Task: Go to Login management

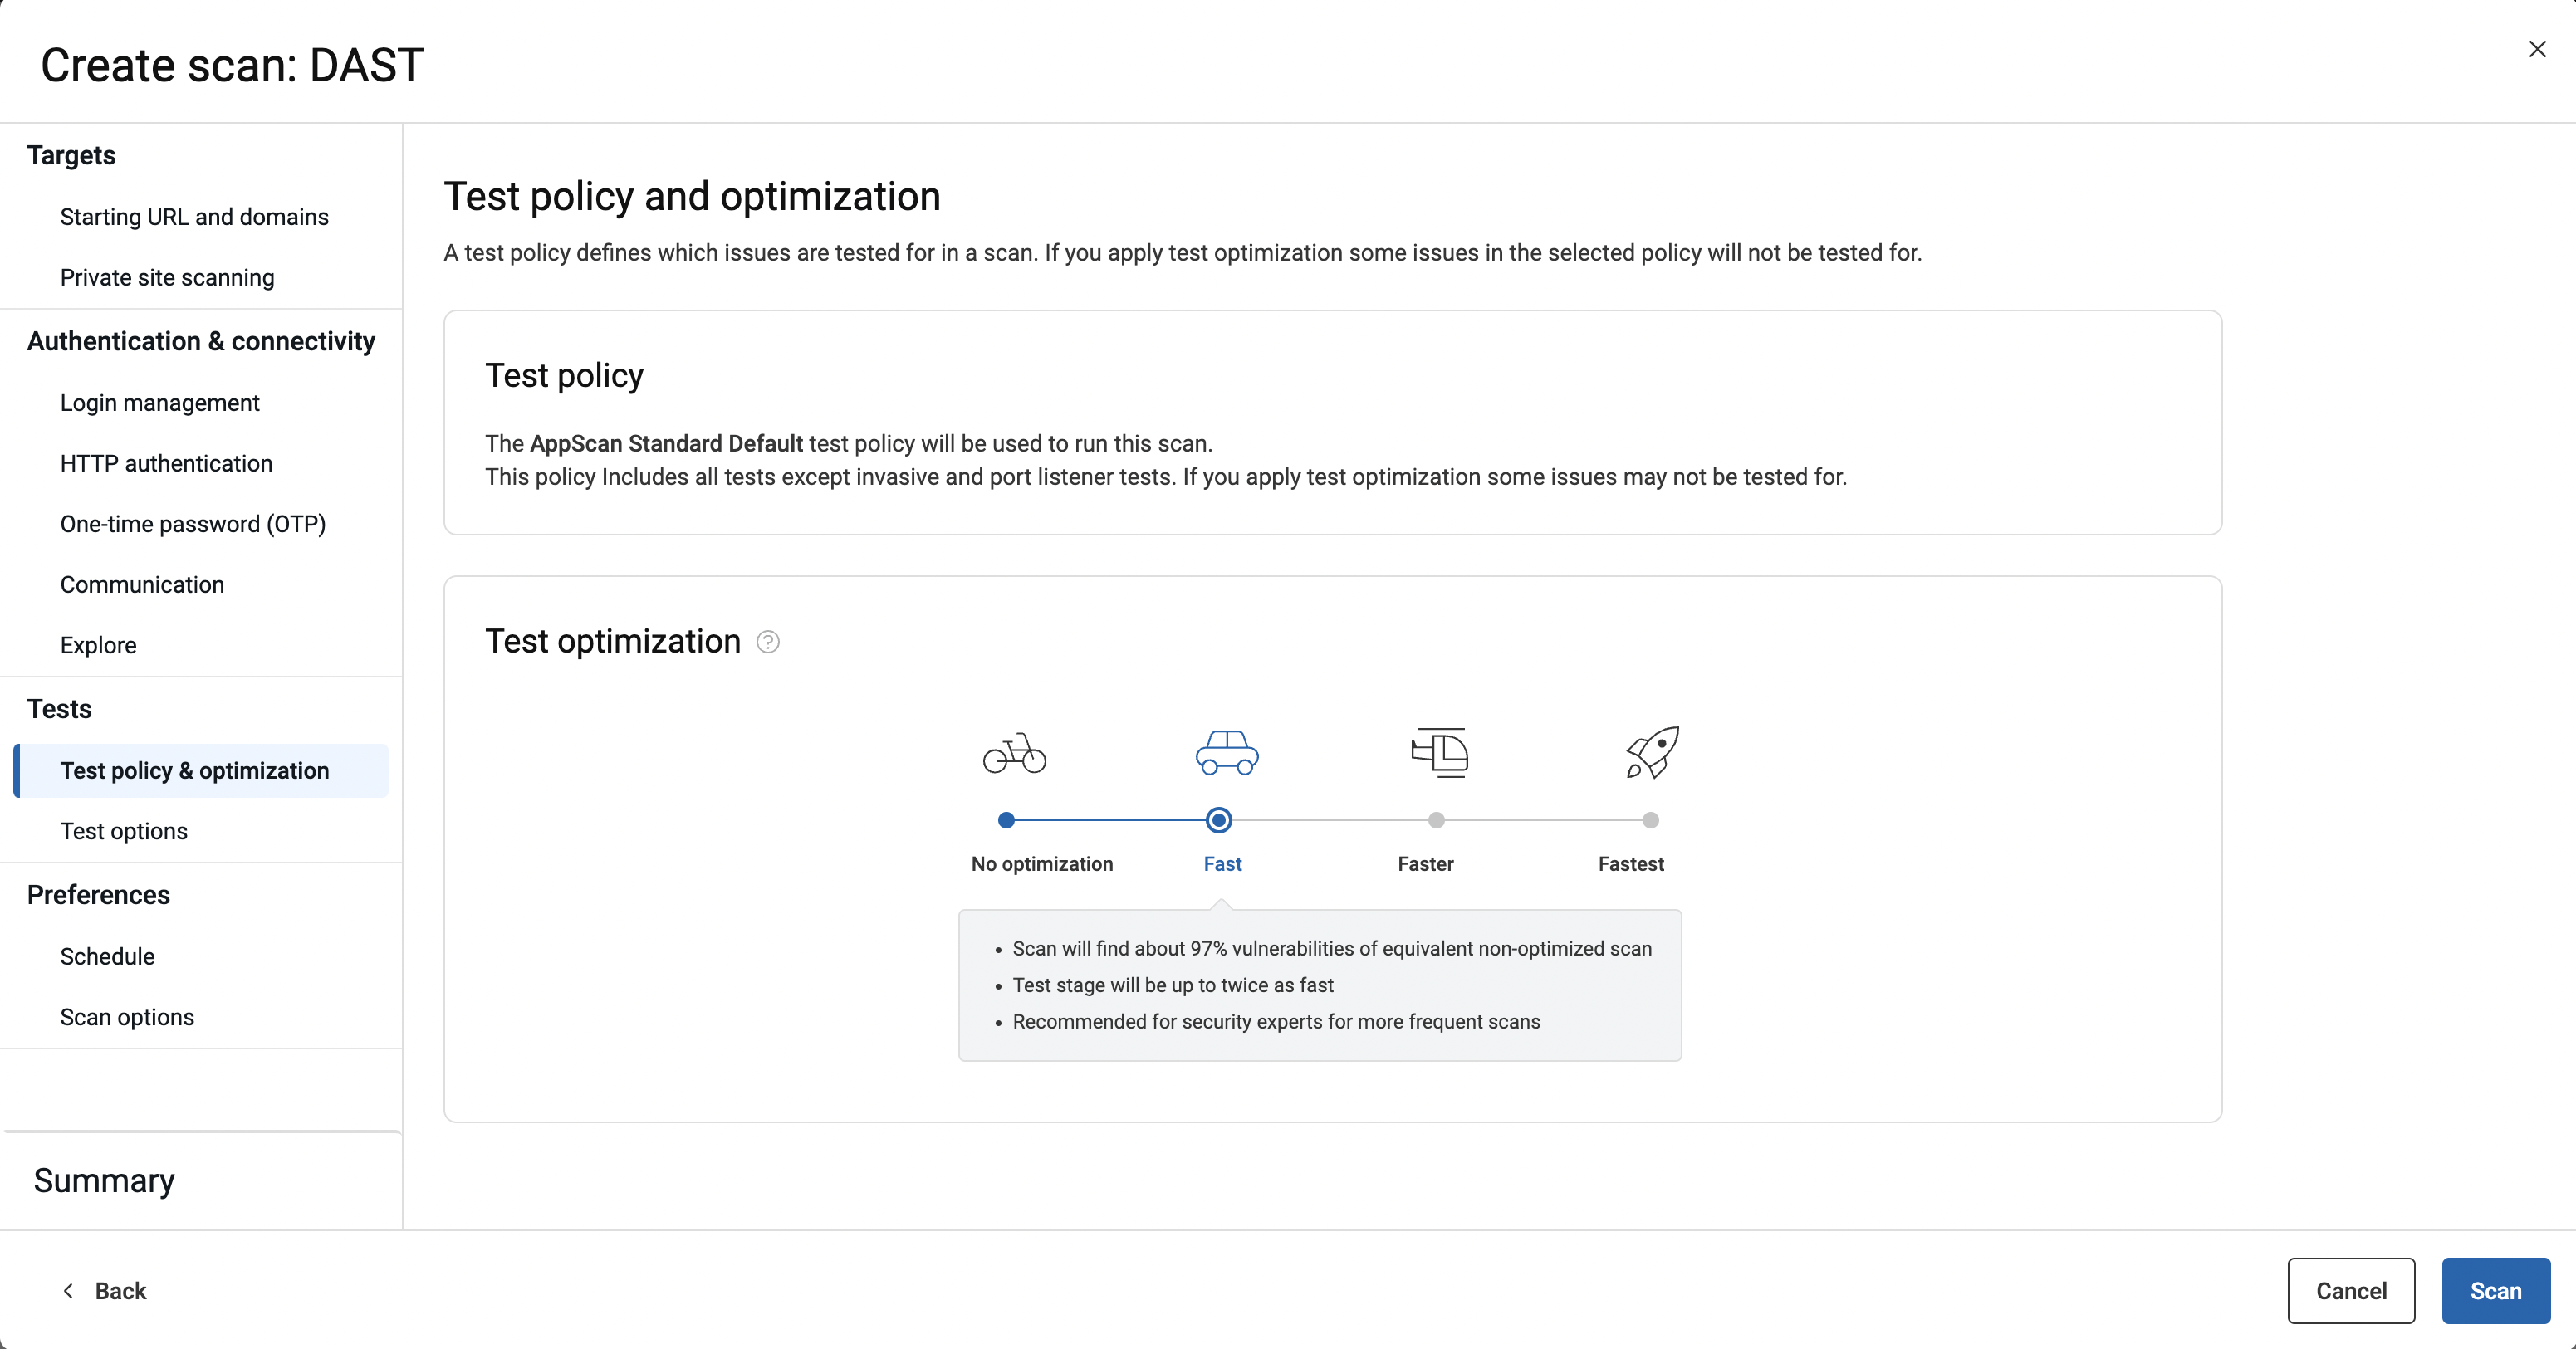Action: [x=160, y=403]
